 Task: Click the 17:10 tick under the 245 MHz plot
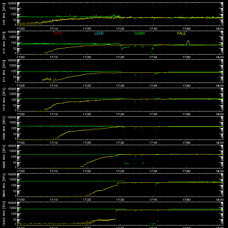pos(54,29)
